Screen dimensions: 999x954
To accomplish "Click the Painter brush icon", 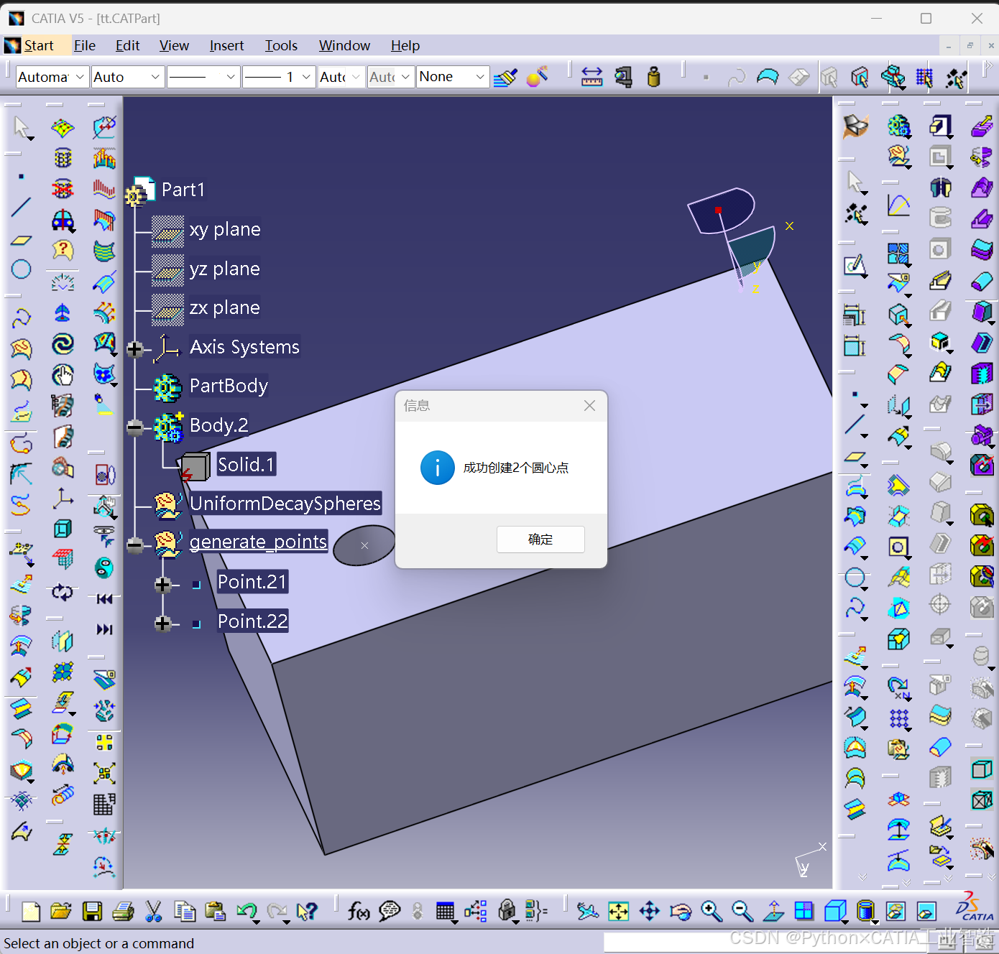I will tap(506, 76).
